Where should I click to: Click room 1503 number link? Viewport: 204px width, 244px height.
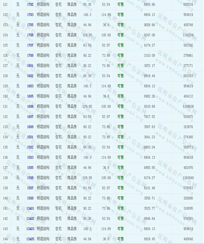[30, 158]
